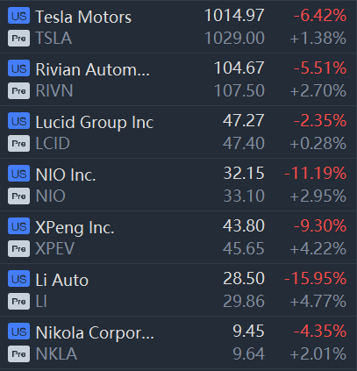Click the US badge next to Rivian
The width and height of the screenshot is (357, 371).
(18, 68)
